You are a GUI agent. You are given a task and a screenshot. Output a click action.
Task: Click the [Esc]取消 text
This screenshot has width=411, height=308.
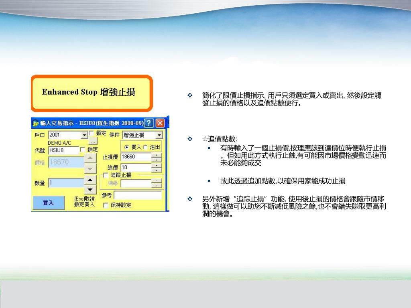tap(84, 199)
